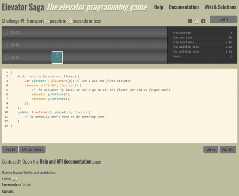This screenshot has width=239, height=196.
Task: Click code line with goToFloor(1)
Action: [51, 99]
